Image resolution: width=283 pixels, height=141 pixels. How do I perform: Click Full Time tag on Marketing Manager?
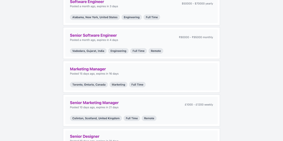point(137,85)
